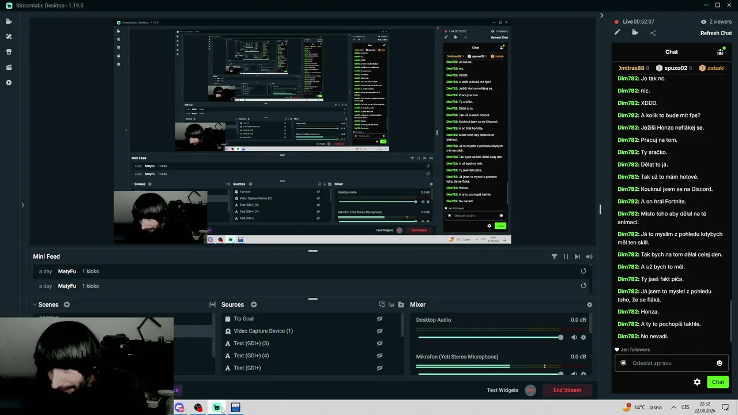Image resolution: width=738 pixels, height=415 pixels.
Task: Click the Mini Feed filter funnel icon
Action: [554, 256]
